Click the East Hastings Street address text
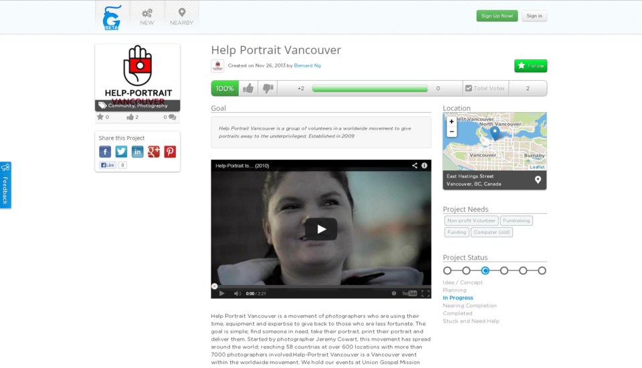 pos(470,176)
